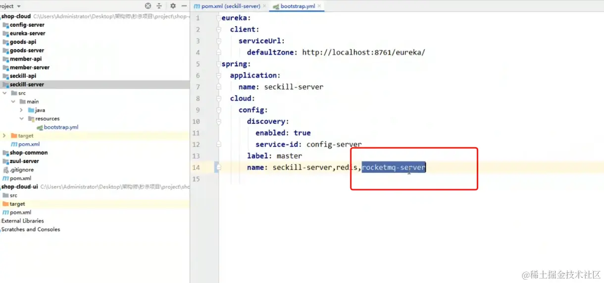Fold the eureka block at line 1
604x283 pixels.
[x=218, y=18]
